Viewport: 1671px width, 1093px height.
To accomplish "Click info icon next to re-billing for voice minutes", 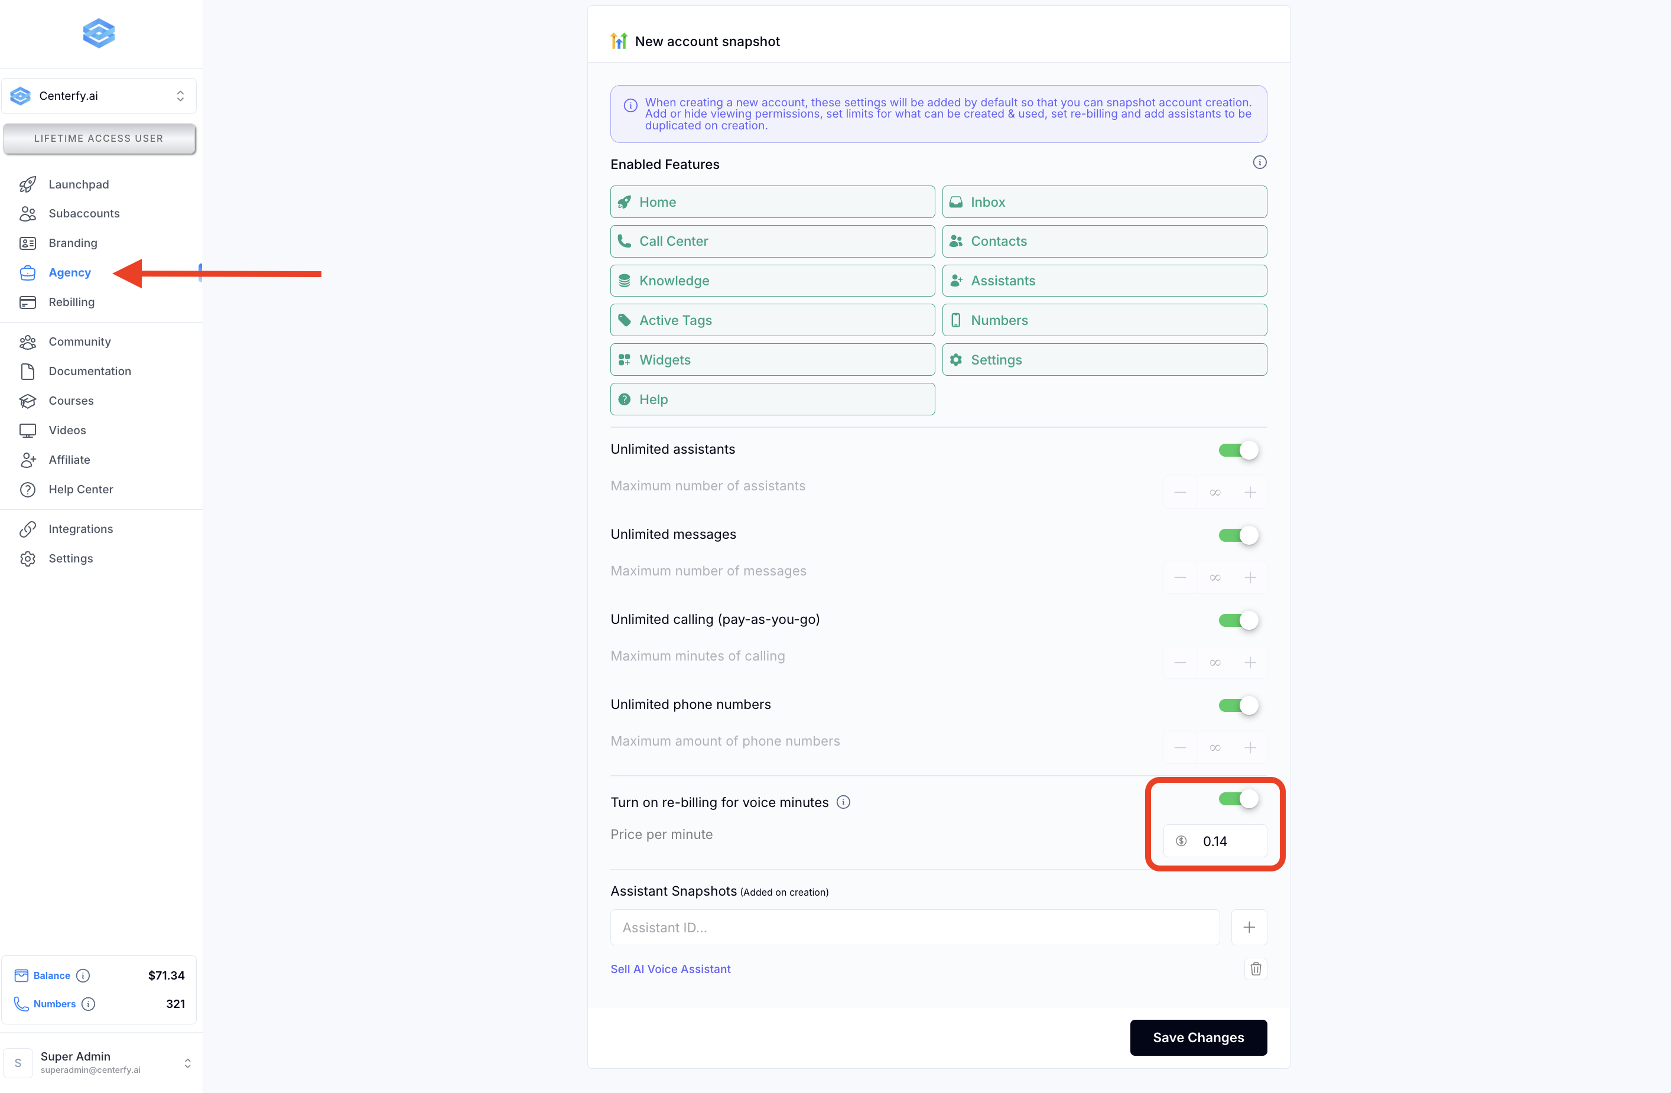I will [844, 802].
